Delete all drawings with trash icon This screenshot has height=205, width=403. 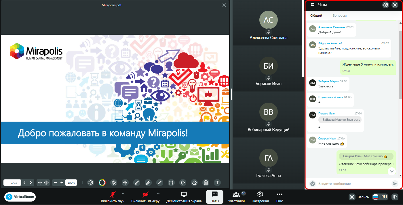(x=206, y=183)
